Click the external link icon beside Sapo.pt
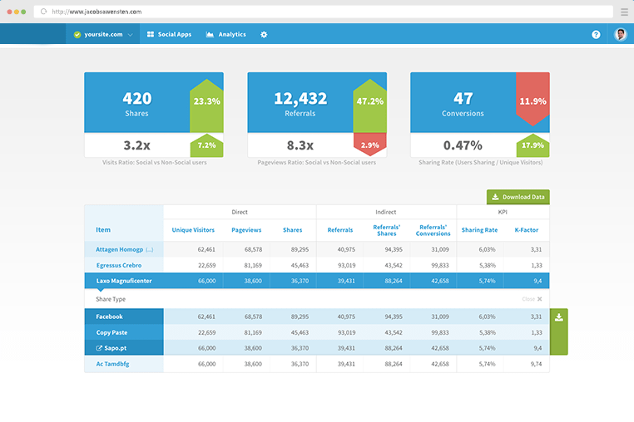The image size is (634, 422). [x=100, y=348]
